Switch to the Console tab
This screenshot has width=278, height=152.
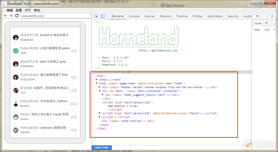pos(134,16)
